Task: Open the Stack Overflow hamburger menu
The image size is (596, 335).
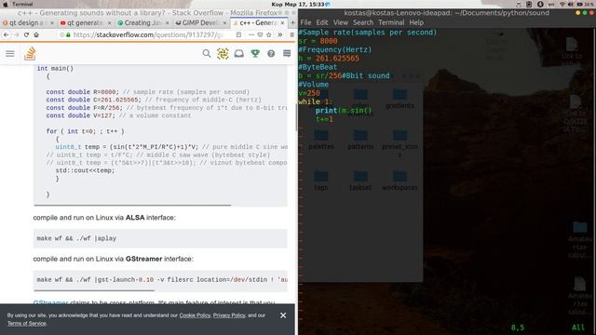Action: (x=10, y=54)
